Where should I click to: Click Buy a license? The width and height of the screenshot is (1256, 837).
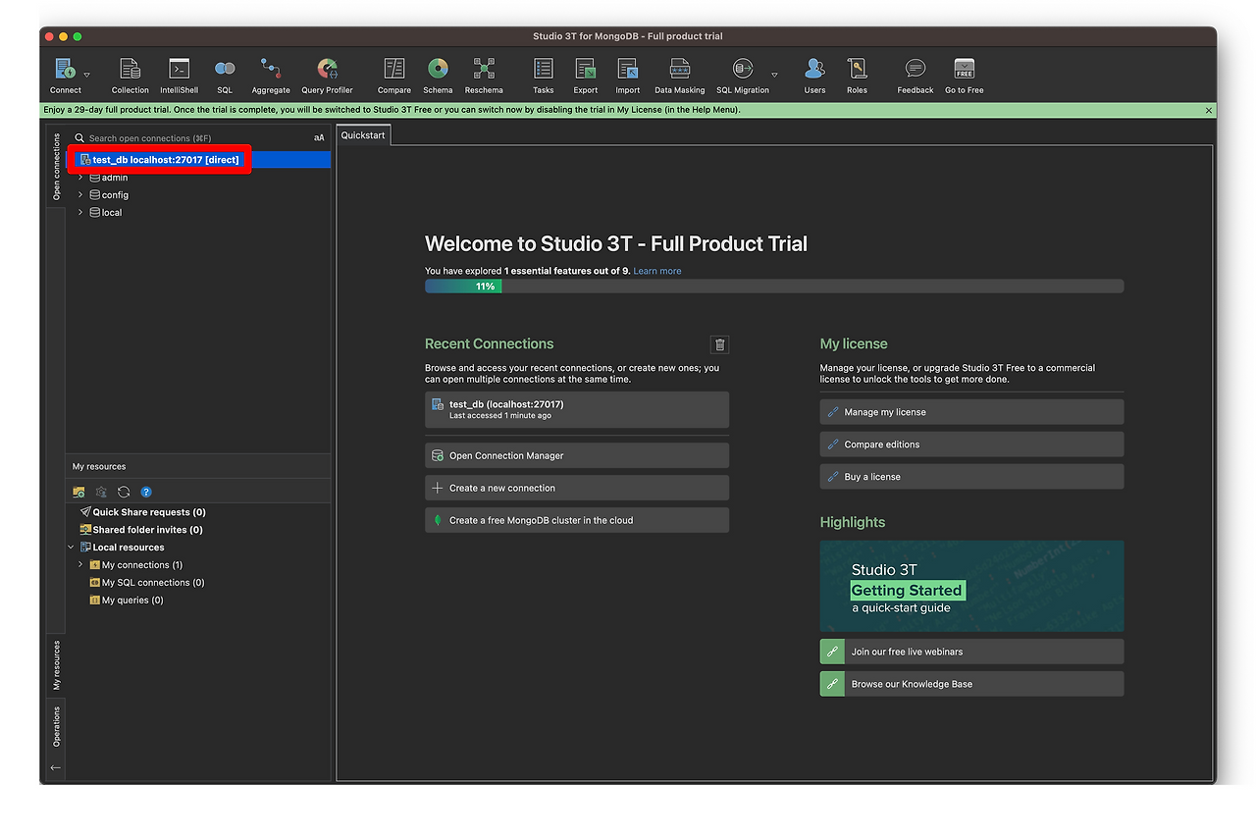pos(972,477)
